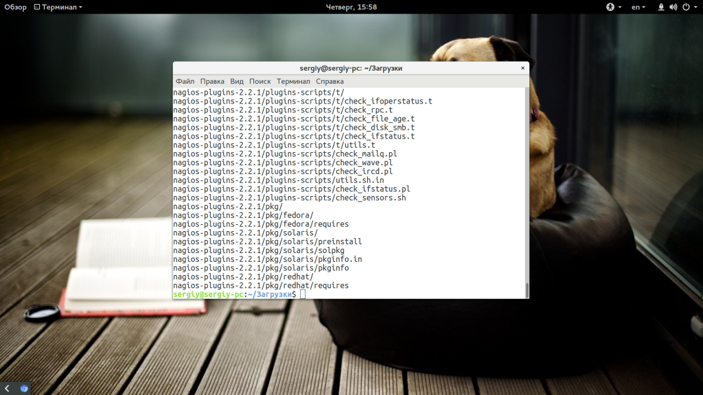Open the Файл menu
The width and height of the screenshot is (703, 395).
tap(185, 81)
